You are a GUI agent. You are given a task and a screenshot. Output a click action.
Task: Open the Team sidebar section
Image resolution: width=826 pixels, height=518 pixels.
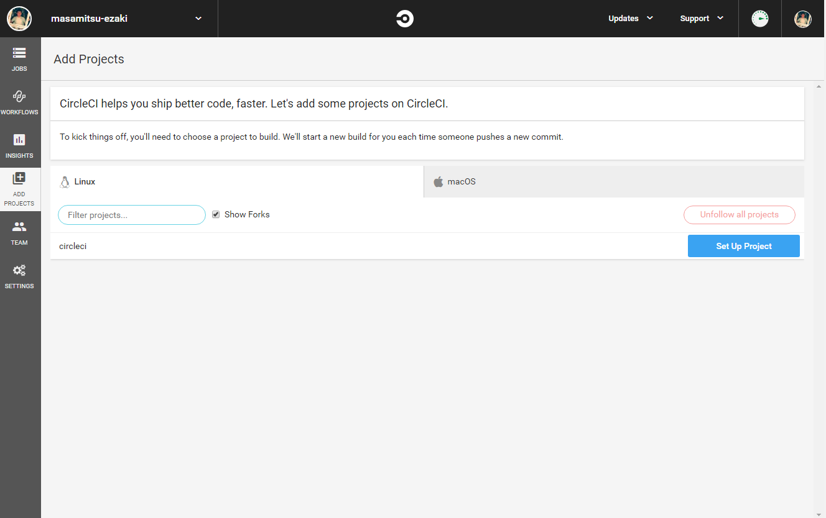(20, 233)
